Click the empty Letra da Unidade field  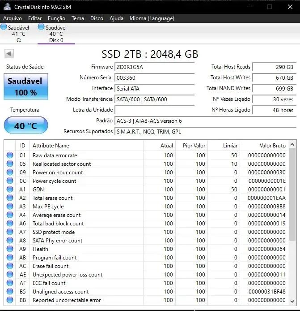tap(154, 110)
